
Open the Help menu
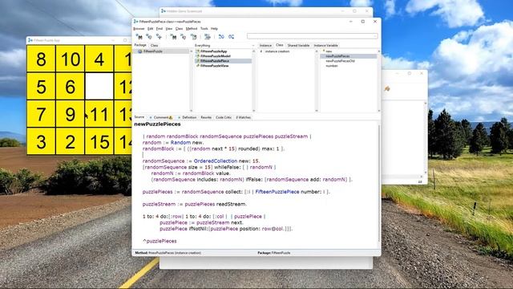click(x=214, y=29)
